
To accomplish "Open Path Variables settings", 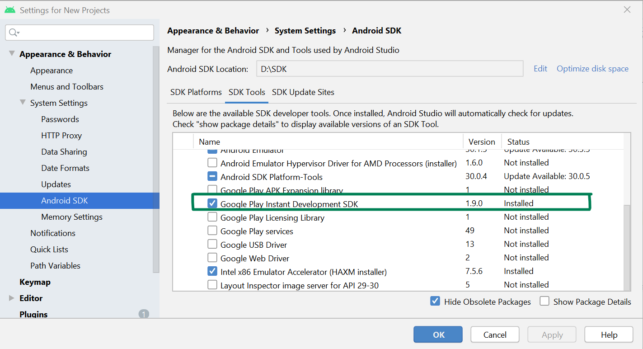I will click(55, 266).
